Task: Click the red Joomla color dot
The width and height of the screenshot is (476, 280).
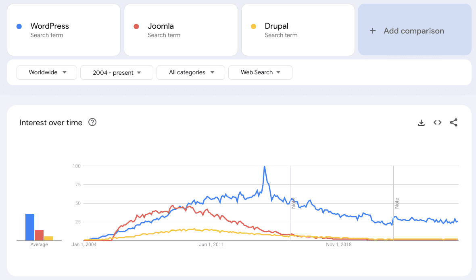Action: tap(136, 27)
